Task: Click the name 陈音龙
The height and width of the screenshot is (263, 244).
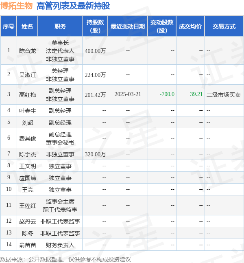Action: (28, 51)
